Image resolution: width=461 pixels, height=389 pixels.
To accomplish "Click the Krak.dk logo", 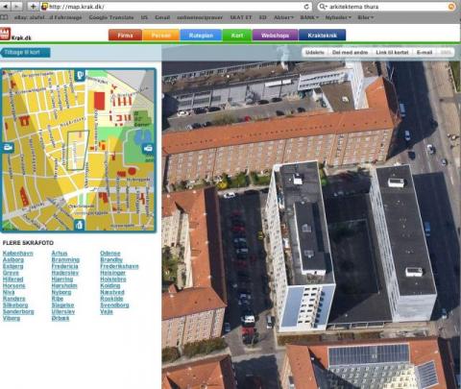I will [x=15, y=35].
